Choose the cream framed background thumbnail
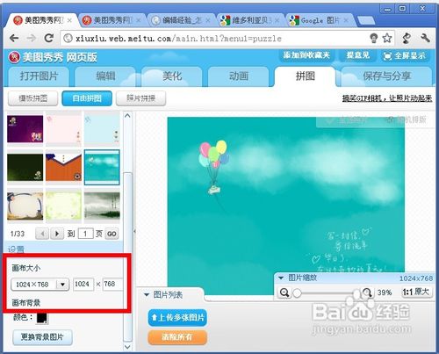Screen dimensions: 439x354 click(25, 206)
